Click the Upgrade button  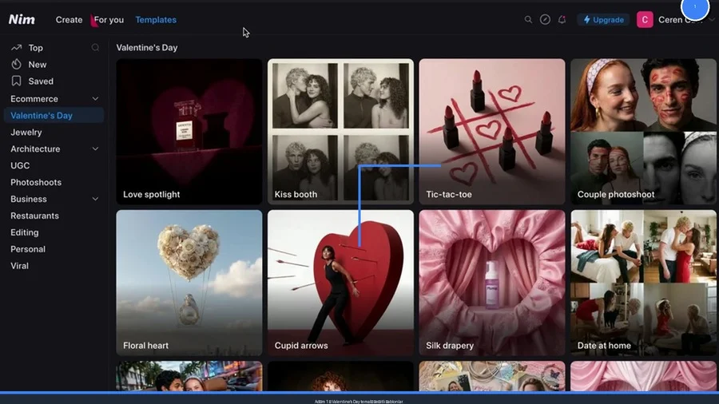point(603,20)
